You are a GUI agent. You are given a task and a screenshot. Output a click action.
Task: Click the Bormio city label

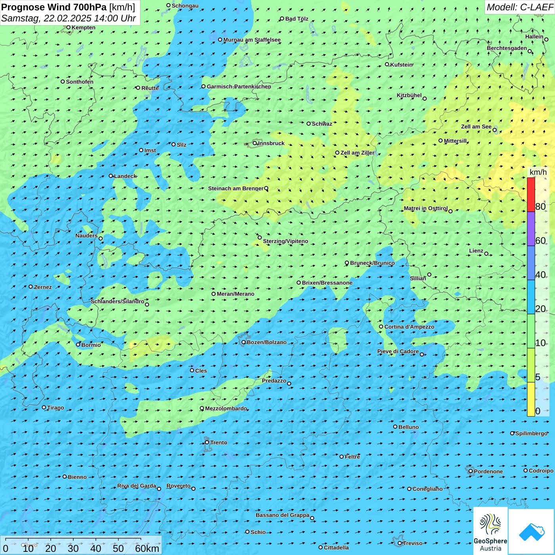(x=91, y=345)
